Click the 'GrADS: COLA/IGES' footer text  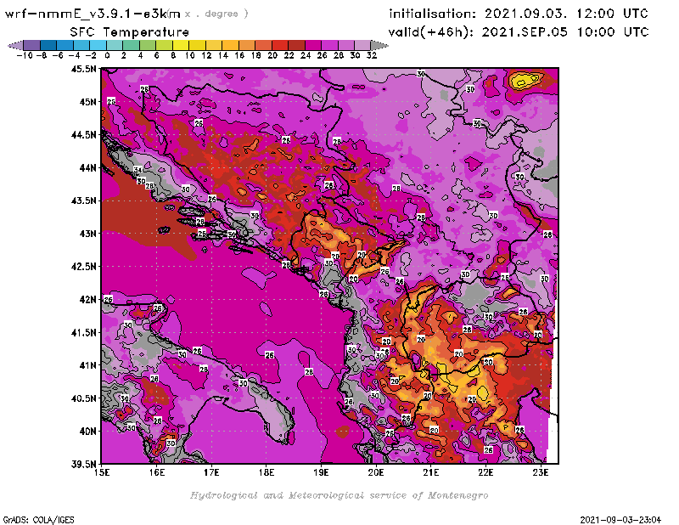pyautogui.click(x=38, y=520)
